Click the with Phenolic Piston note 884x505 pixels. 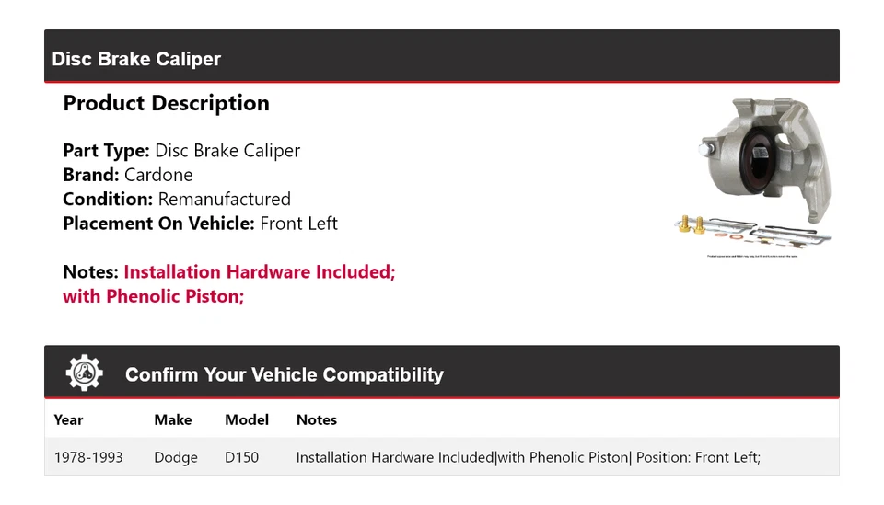click(153, 296)
